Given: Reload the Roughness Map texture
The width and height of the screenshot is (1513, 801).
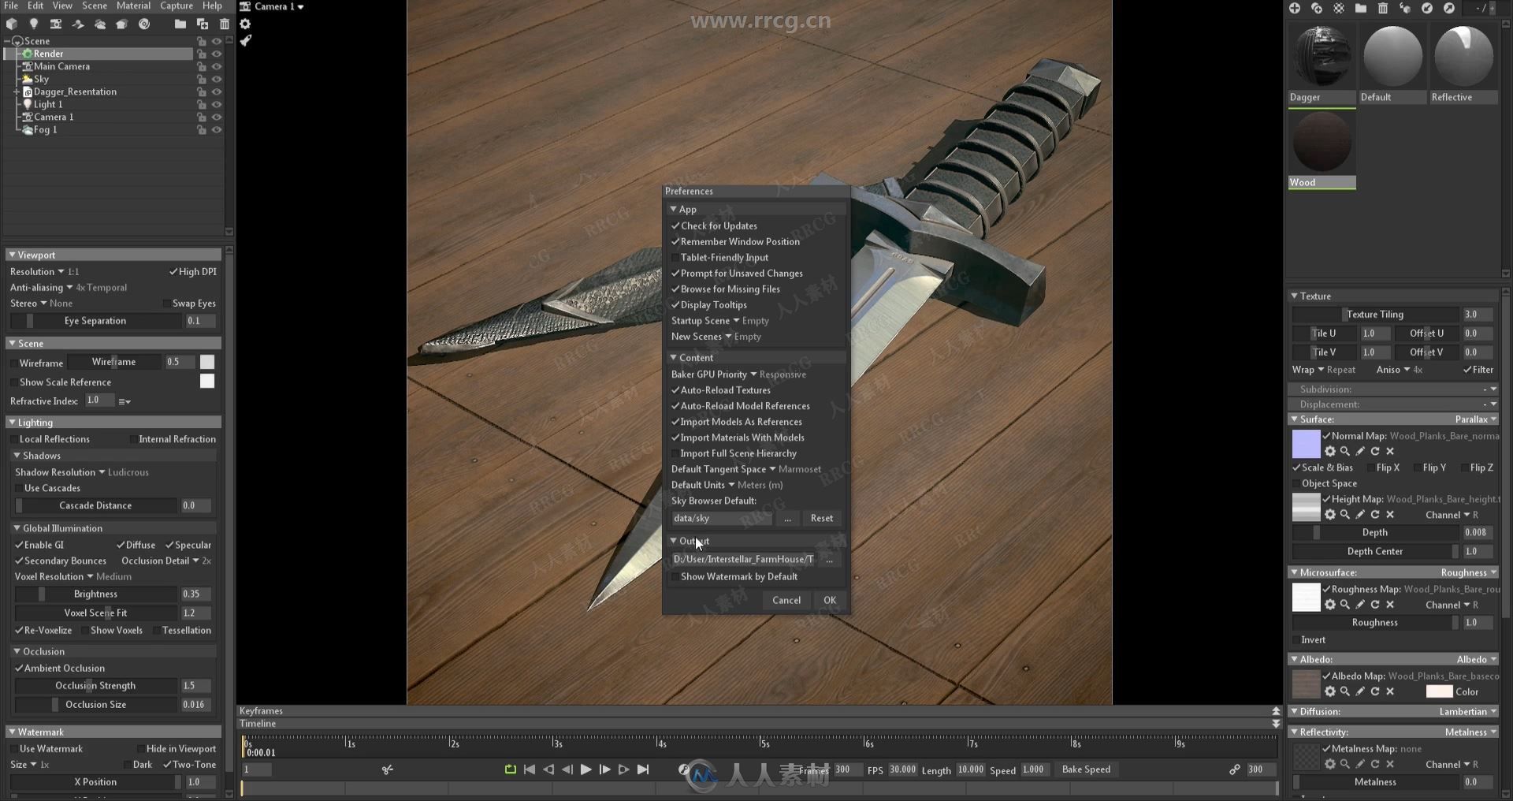Looking at the screenshot, I should [1375, 605].
